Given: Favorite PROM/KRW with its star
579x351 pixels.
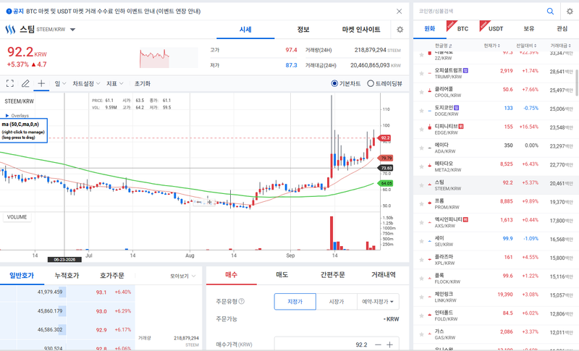Looking at the screenshot, I should pyautogui.click(x=421, y=204).
